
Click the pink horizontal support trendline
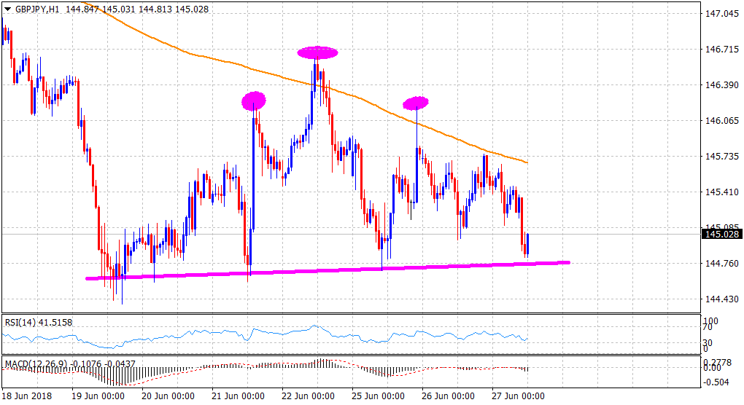[328, 270]
